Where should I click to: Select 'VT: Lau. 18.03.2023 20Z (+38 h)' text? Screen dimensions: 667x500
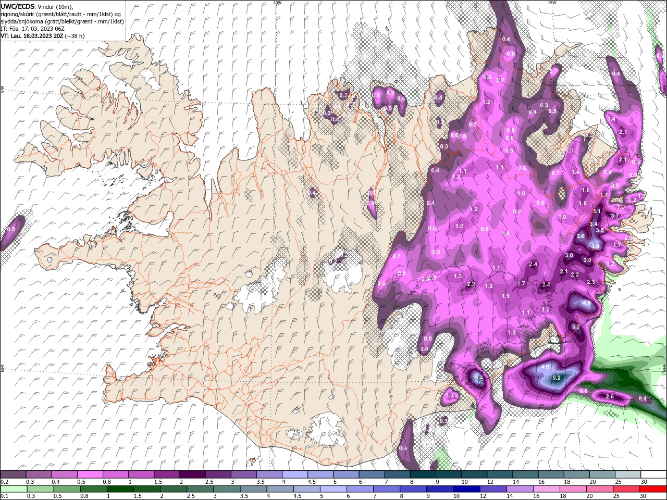(x=42, y=36)
